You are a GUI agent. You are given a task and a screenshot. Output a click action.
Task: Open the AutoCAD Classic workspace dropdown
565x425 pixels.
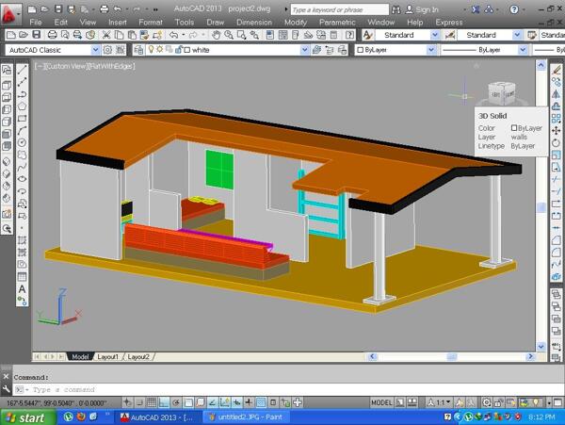(x=95, y=50)
